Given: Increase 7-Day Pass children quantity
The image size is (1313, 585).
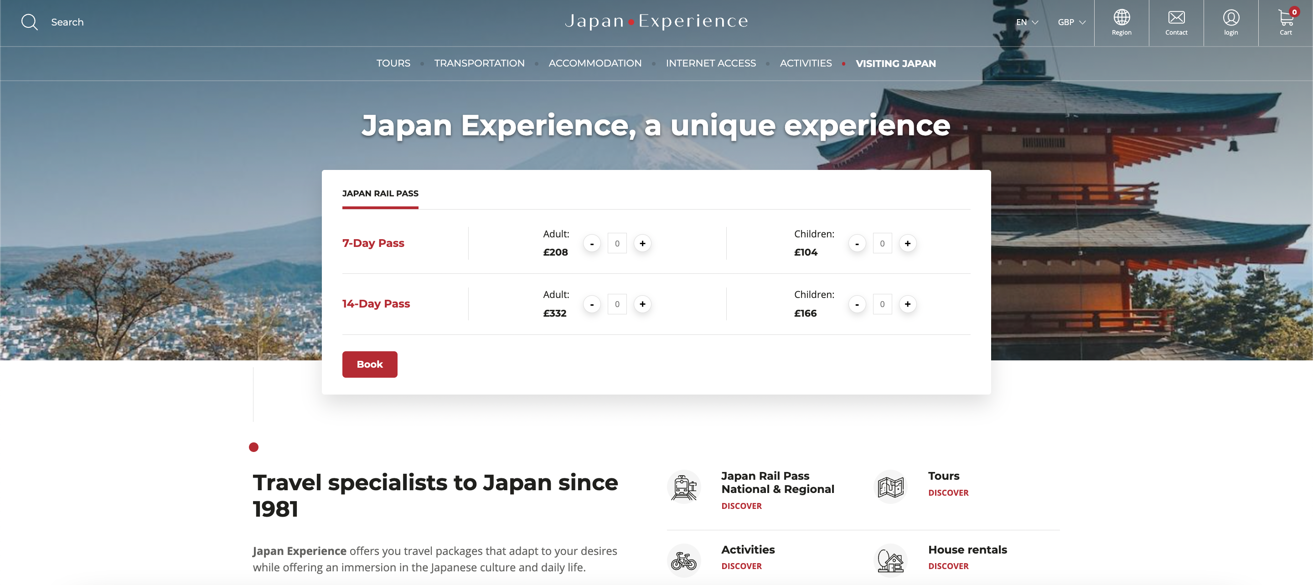Looking at the screenshot, I should [x=907, y=244].
